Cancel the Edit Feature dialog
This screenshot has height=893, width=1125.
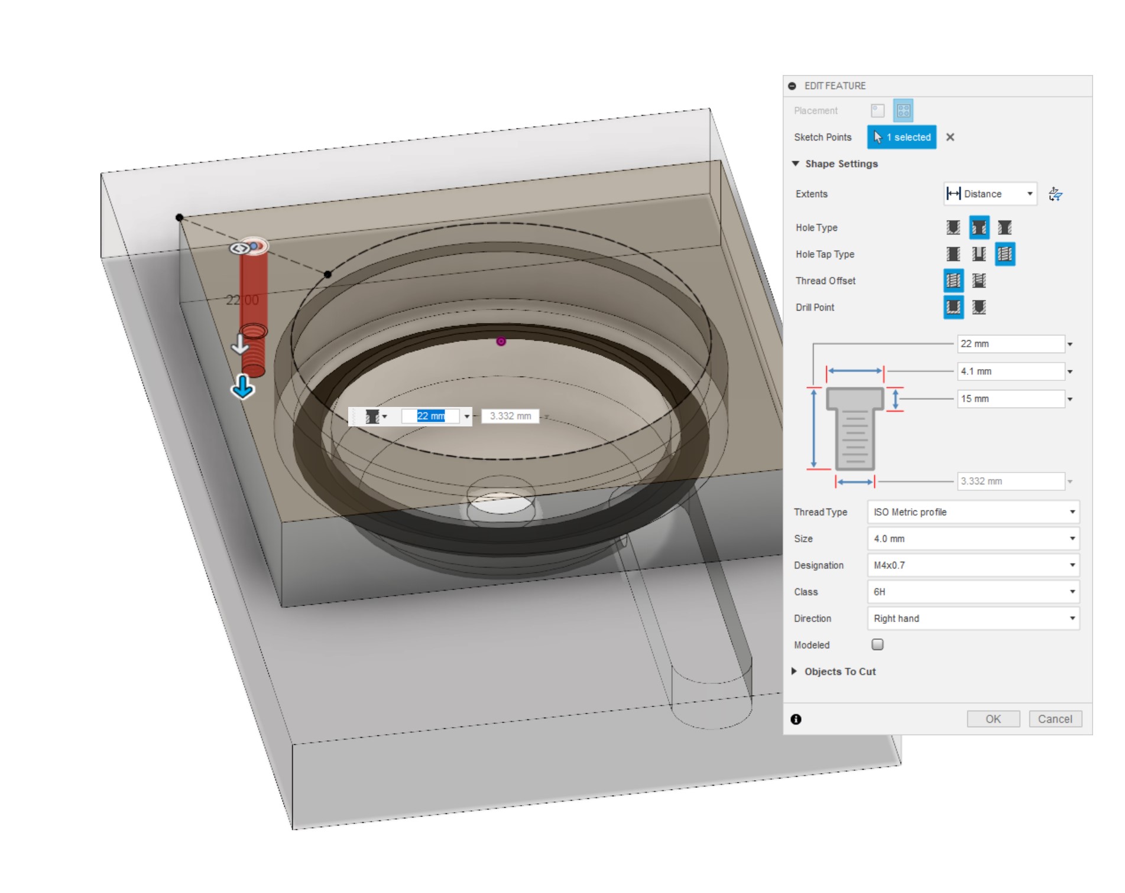(1055, 719)
